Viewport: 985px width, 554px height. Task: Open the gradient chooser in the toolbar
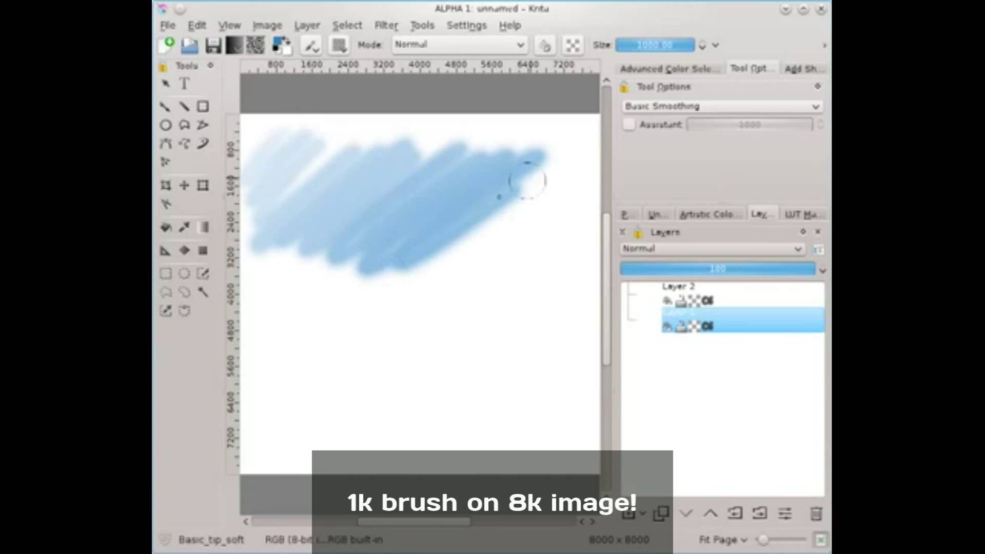click(234, 45)
